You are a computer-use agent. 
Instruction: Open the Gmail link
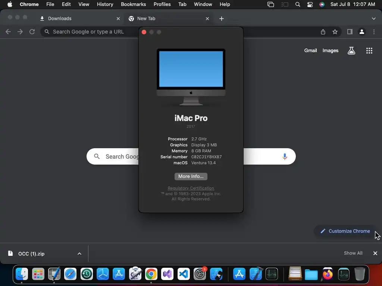(310, 51)
